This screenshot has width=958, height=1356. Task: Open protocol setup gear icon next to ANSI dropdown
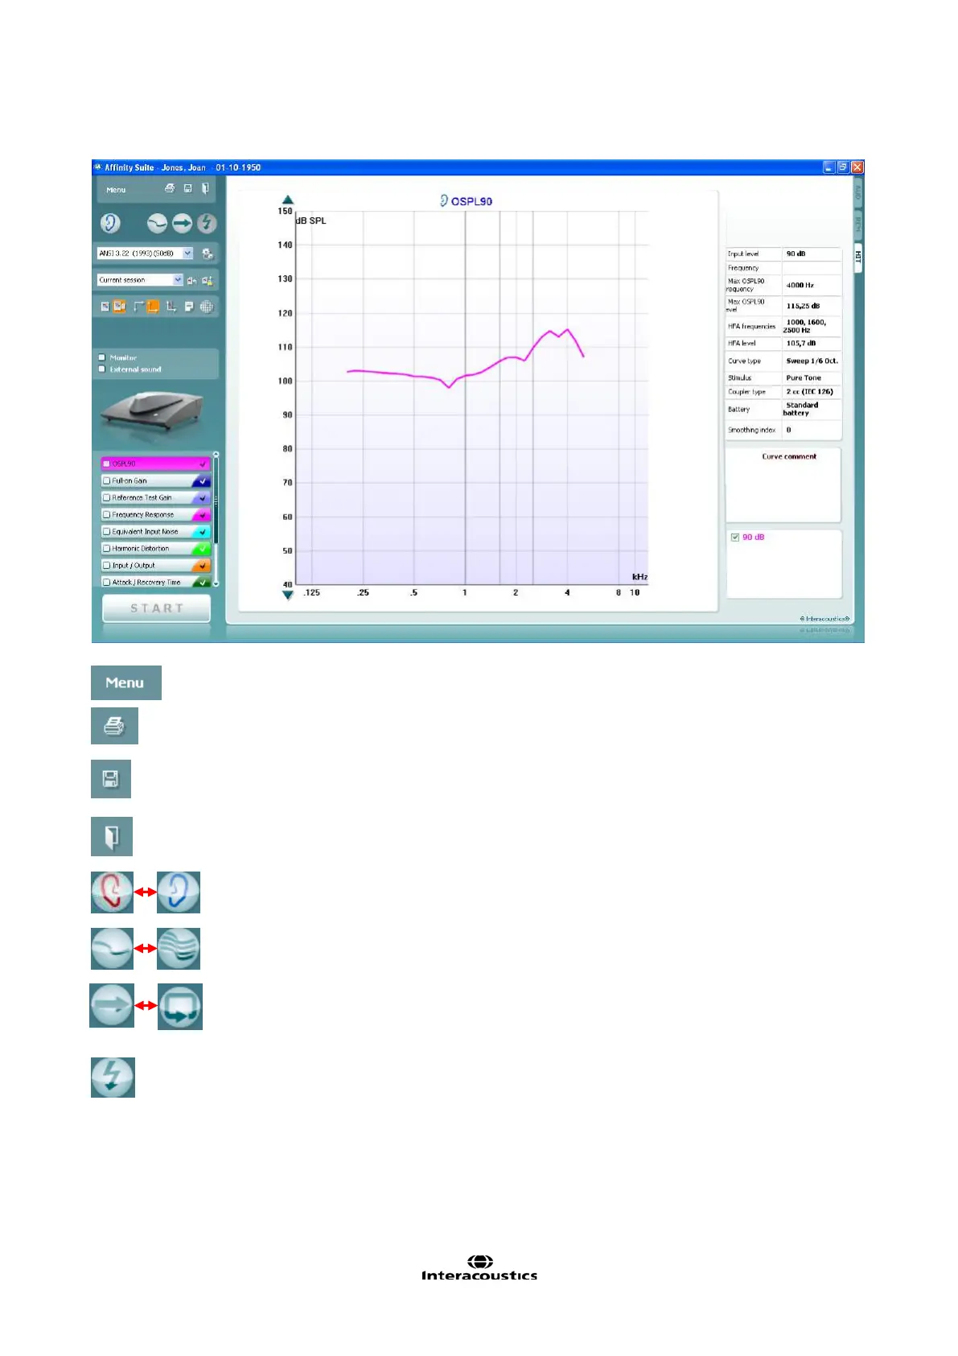208,253
